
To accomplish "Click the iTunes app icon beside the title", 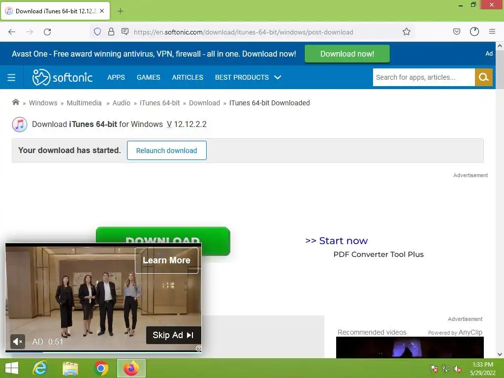I will [x=20, y=125].
